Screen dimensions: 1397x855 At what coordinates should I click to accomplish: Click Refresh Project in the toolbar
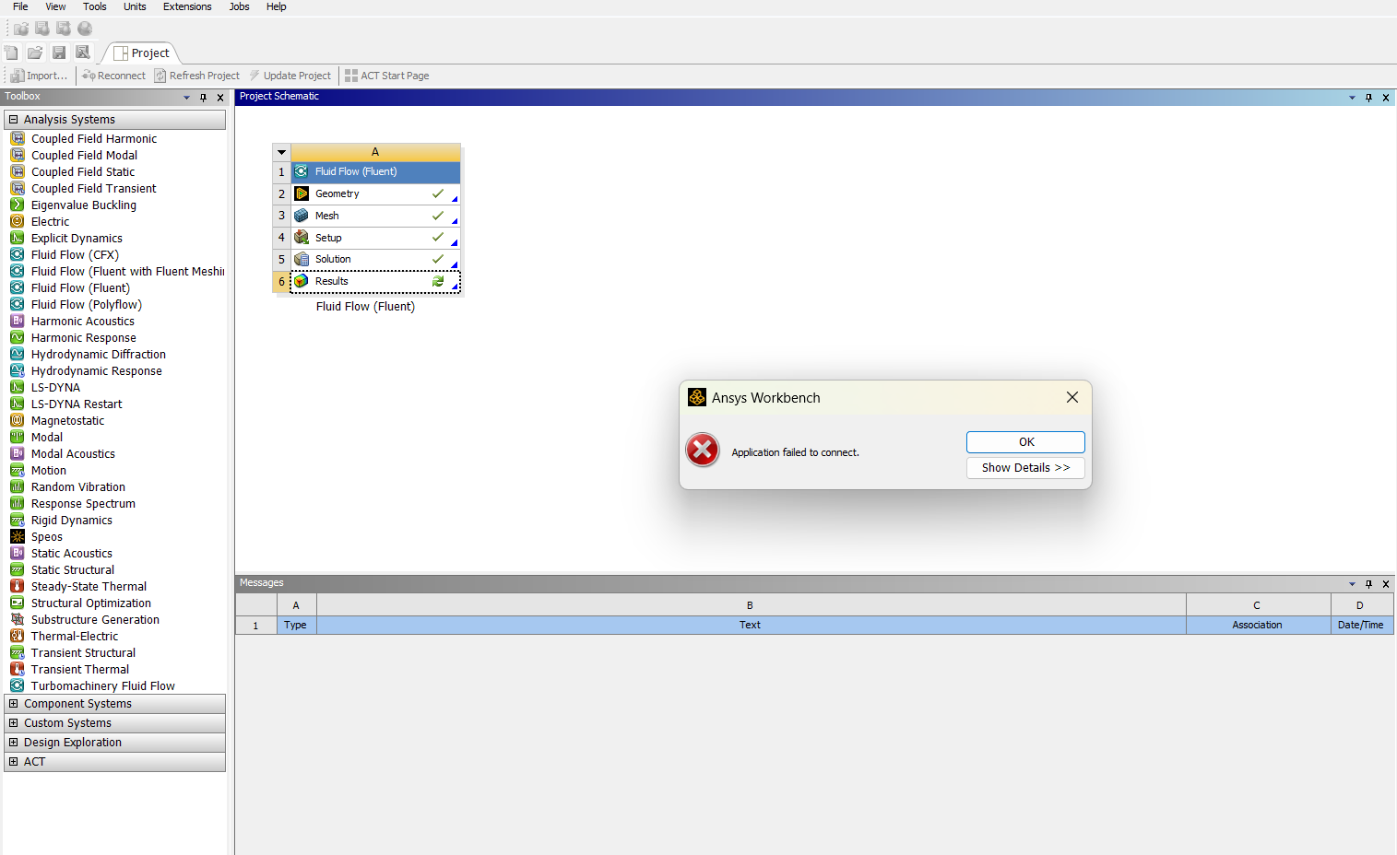196,76
